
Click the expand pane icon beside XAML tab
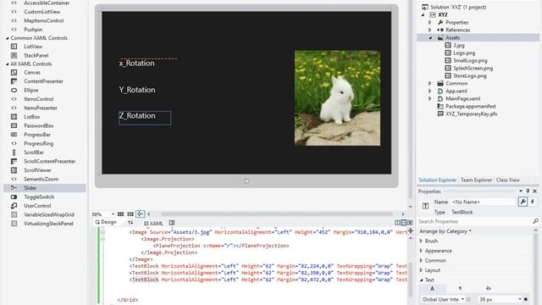point(172,223)
